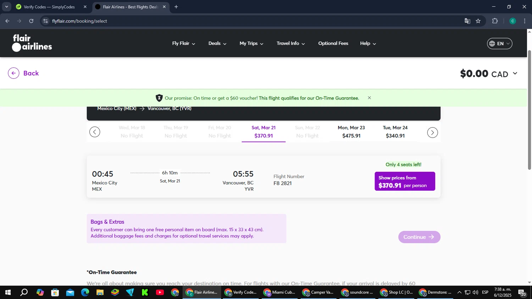
Task: Open the Windows Start menu
Action: click(8, 293)
